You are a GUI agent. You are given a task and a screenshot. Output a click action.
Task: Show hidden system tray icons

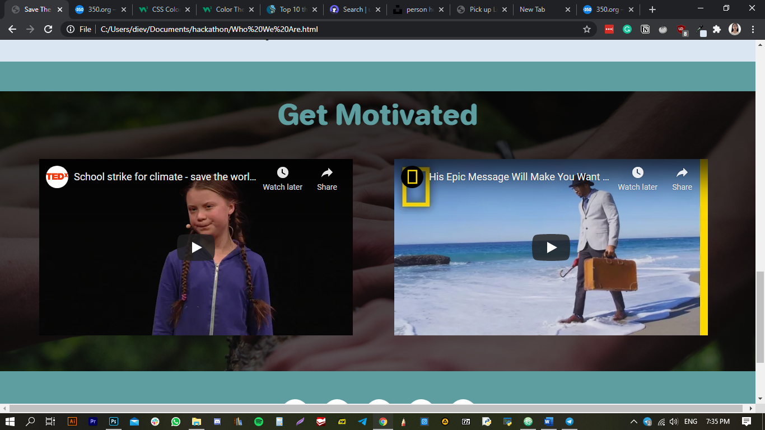(634, 422)
